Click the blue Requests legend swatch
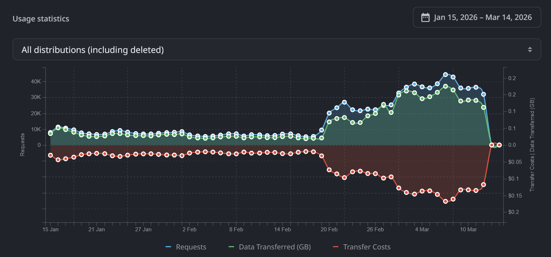Screen dimensions: 551x257 (168, 247)
